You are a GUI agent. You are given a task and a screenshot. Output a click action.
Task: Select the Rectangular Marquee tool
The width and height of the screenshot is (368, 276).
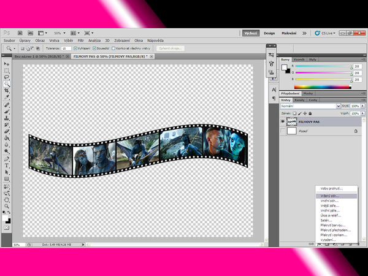pos(7,71)
